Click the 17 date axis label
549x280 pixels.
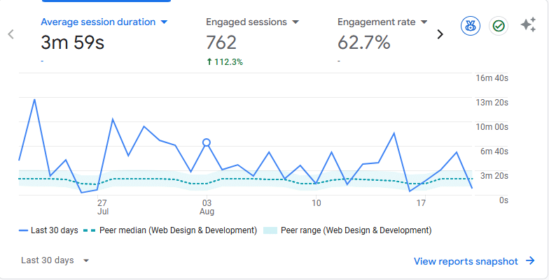[422, 203]
